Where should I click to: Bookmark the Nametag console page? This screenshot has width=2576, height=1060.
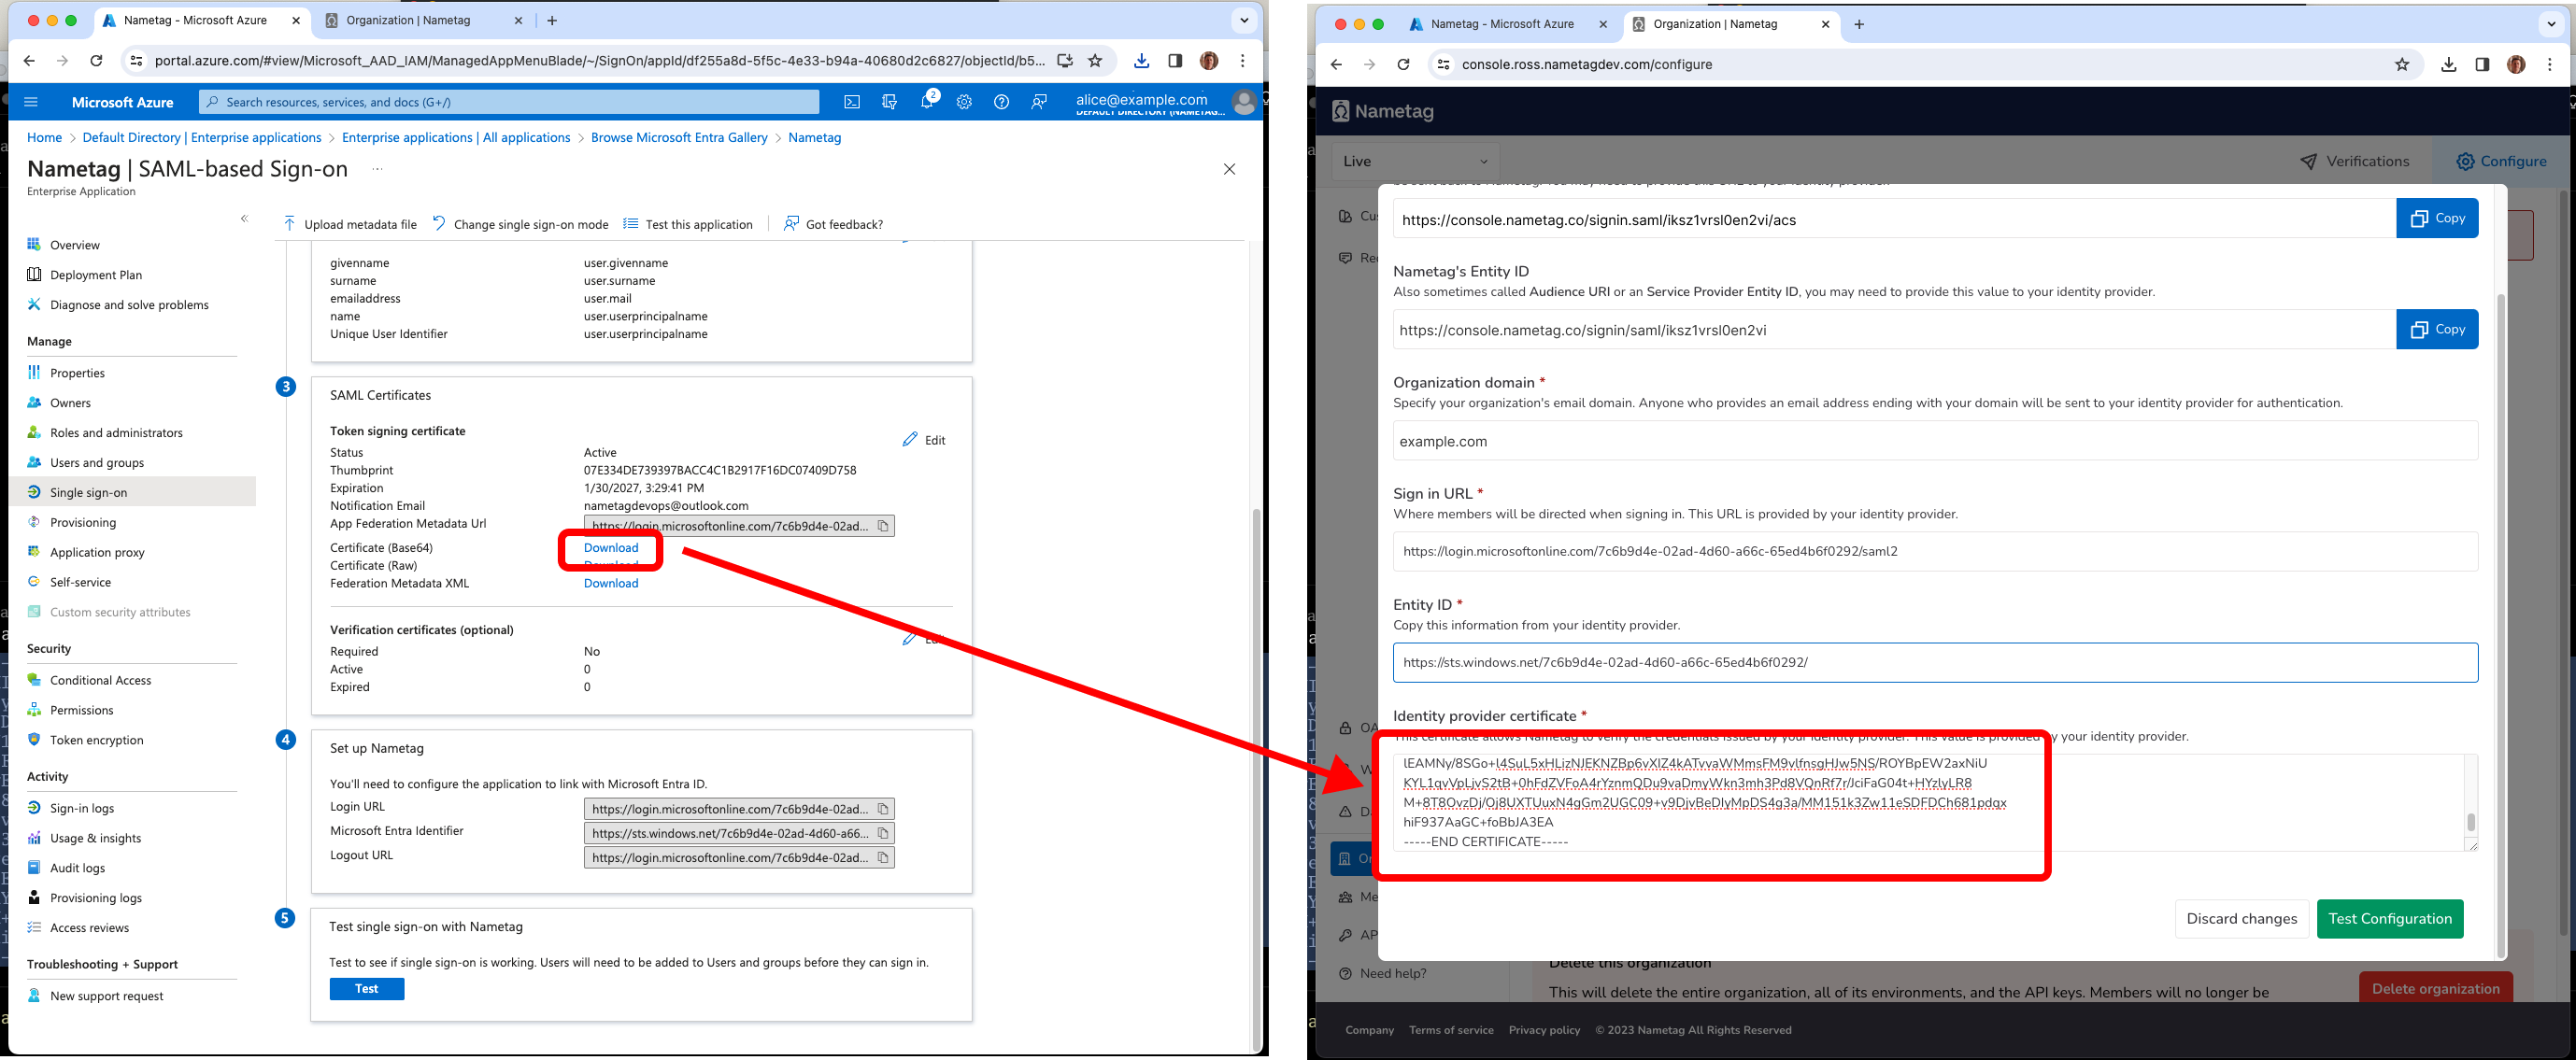point(2402,65)
